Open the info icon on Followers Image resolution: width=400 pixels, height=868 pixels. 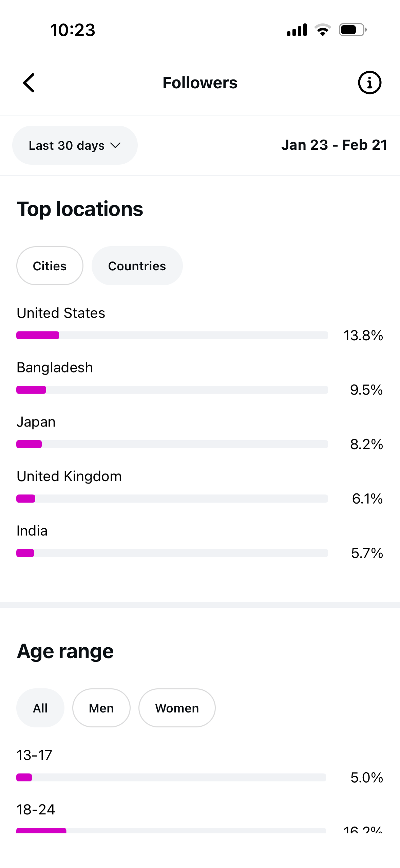369,83
